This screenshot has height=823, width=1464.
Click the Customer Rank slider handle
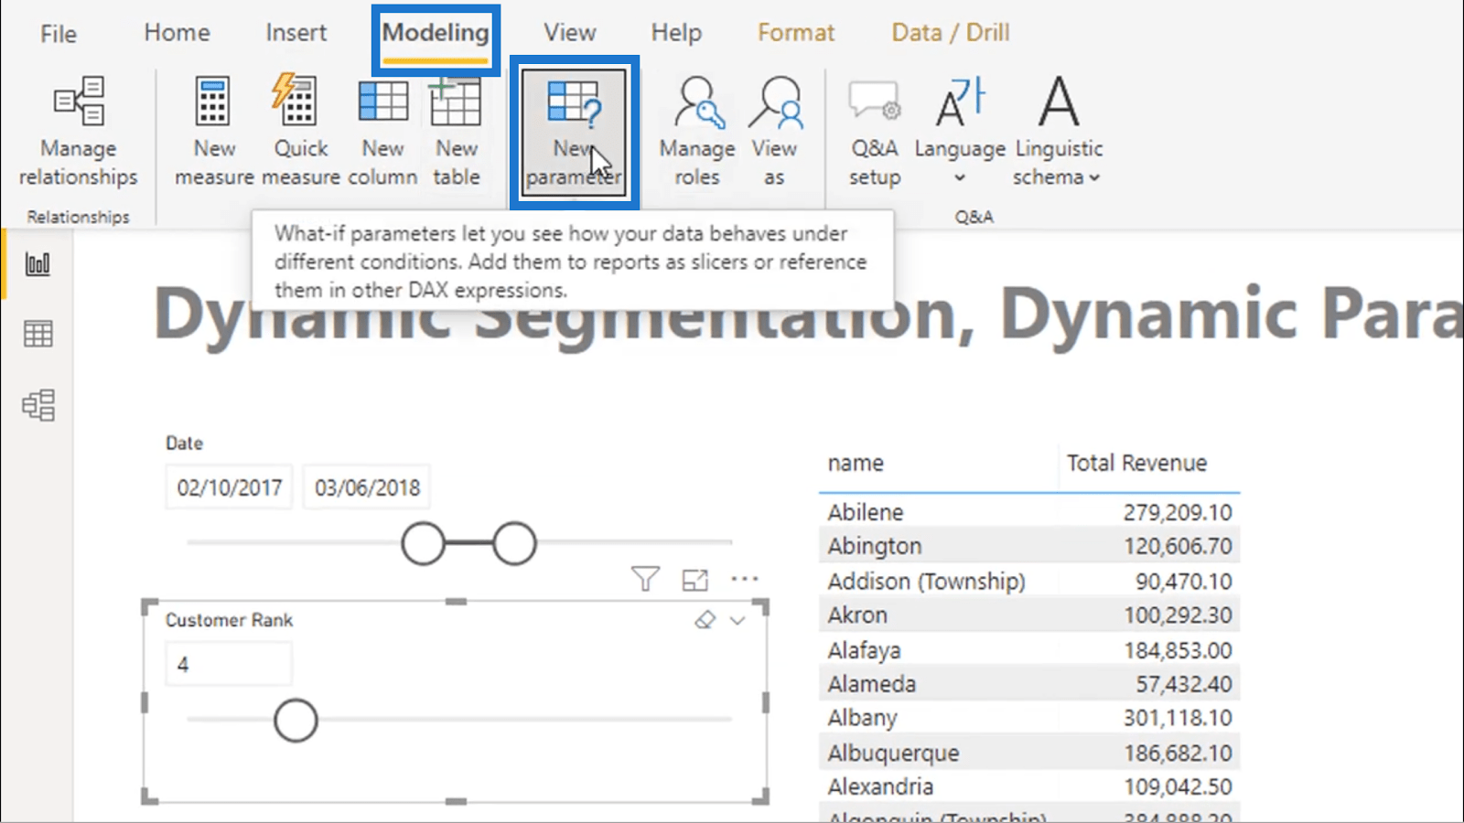tap(296, 721)
